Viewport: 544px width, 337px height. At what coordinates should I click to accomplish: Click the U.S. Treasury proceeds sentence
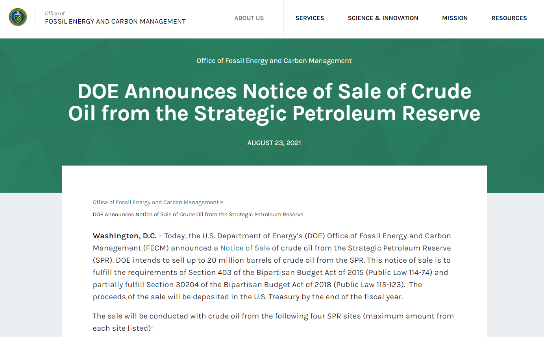[248, 296]
